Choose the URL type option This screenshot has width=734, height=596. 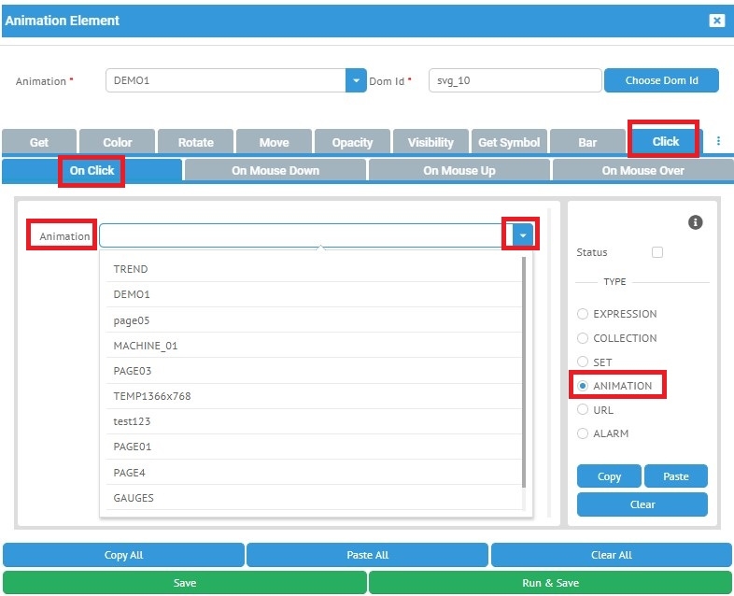pyautogui.click(x=584, y=410)
